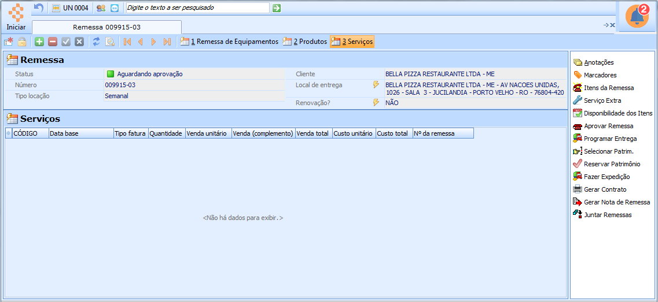The height and width of the screenshot is (302, 658).
Task: Go to first record
Action: click(127, 42)
